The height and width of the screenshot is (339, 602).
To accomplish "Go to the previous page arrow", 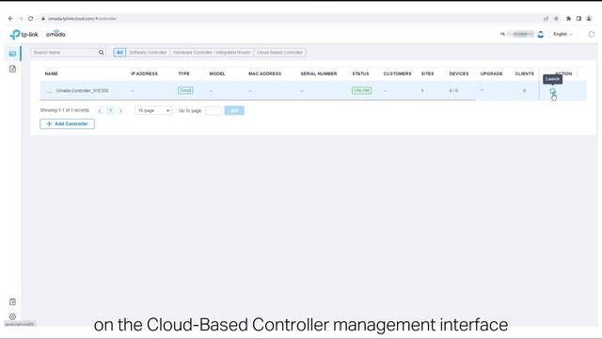I will [x=100, y=111].
